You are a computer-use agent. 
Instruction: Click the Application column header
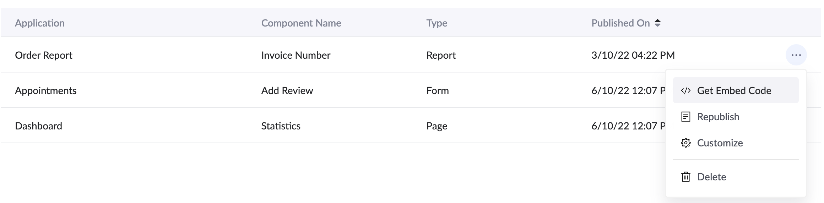click(x=40, y=23)
